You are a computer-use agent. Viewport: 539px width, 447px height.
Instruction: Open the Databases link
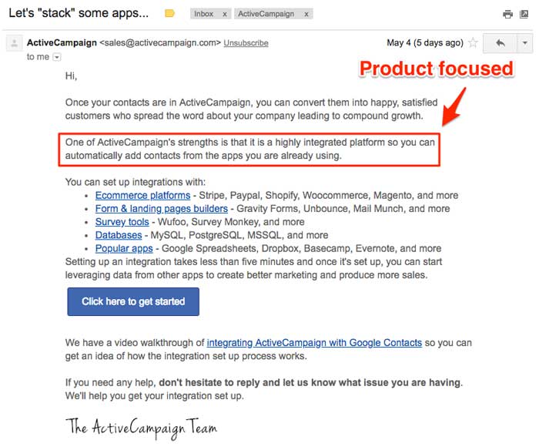[119, 235]
